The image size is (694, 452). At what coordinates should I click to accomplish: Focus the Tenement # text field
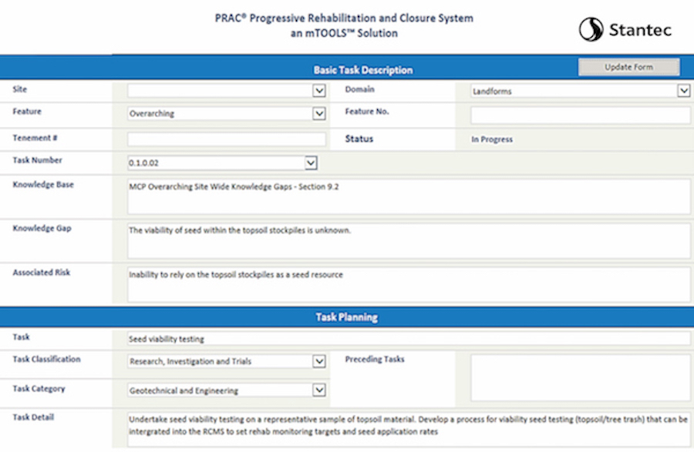[227, 139]
